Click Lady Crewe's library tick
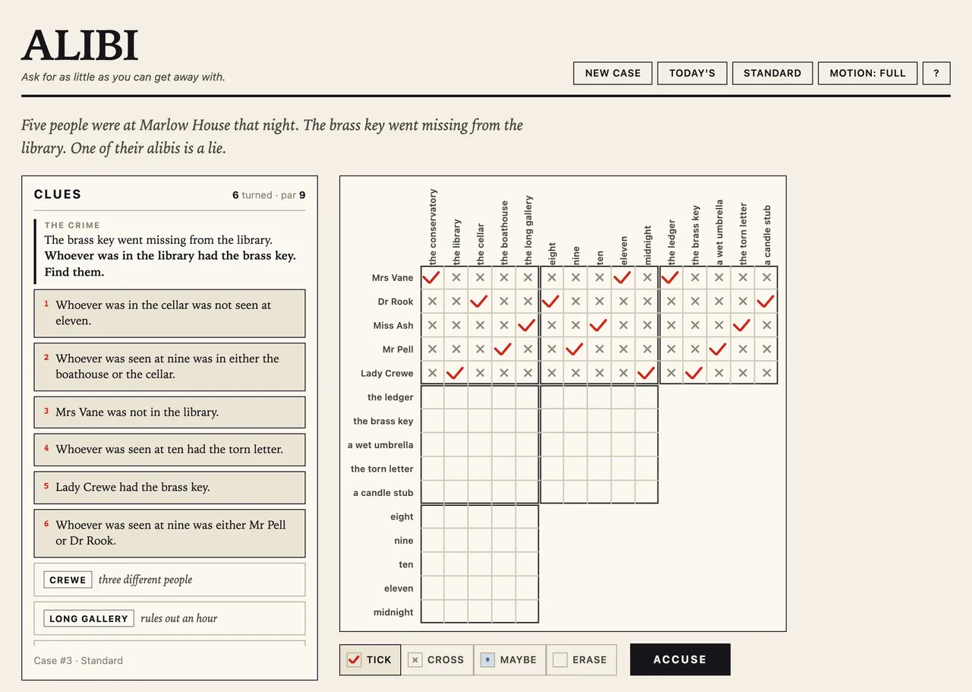 pyautogui.click(x=456, y=373)
